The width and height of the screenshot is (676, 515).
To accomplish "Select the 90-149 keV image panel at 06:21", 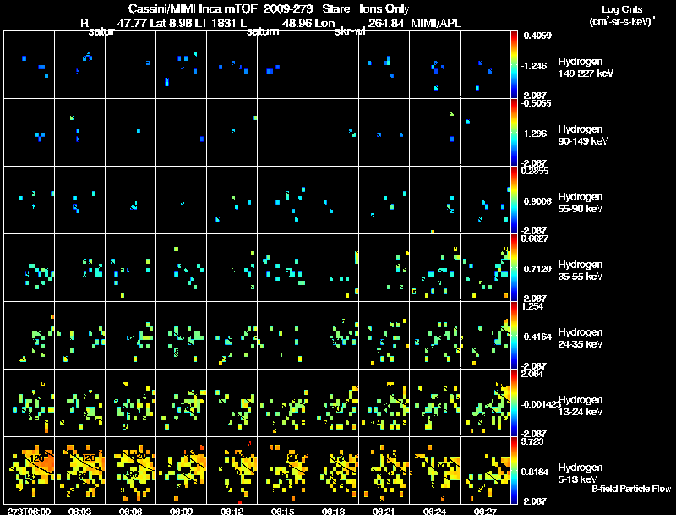I will point(384,133).
